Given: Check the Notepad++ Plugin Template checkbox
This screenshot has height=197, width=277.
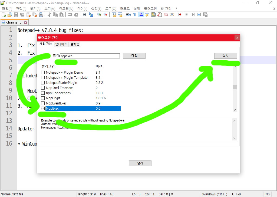Looking at the screenshot, I should (x=43, y=78).
